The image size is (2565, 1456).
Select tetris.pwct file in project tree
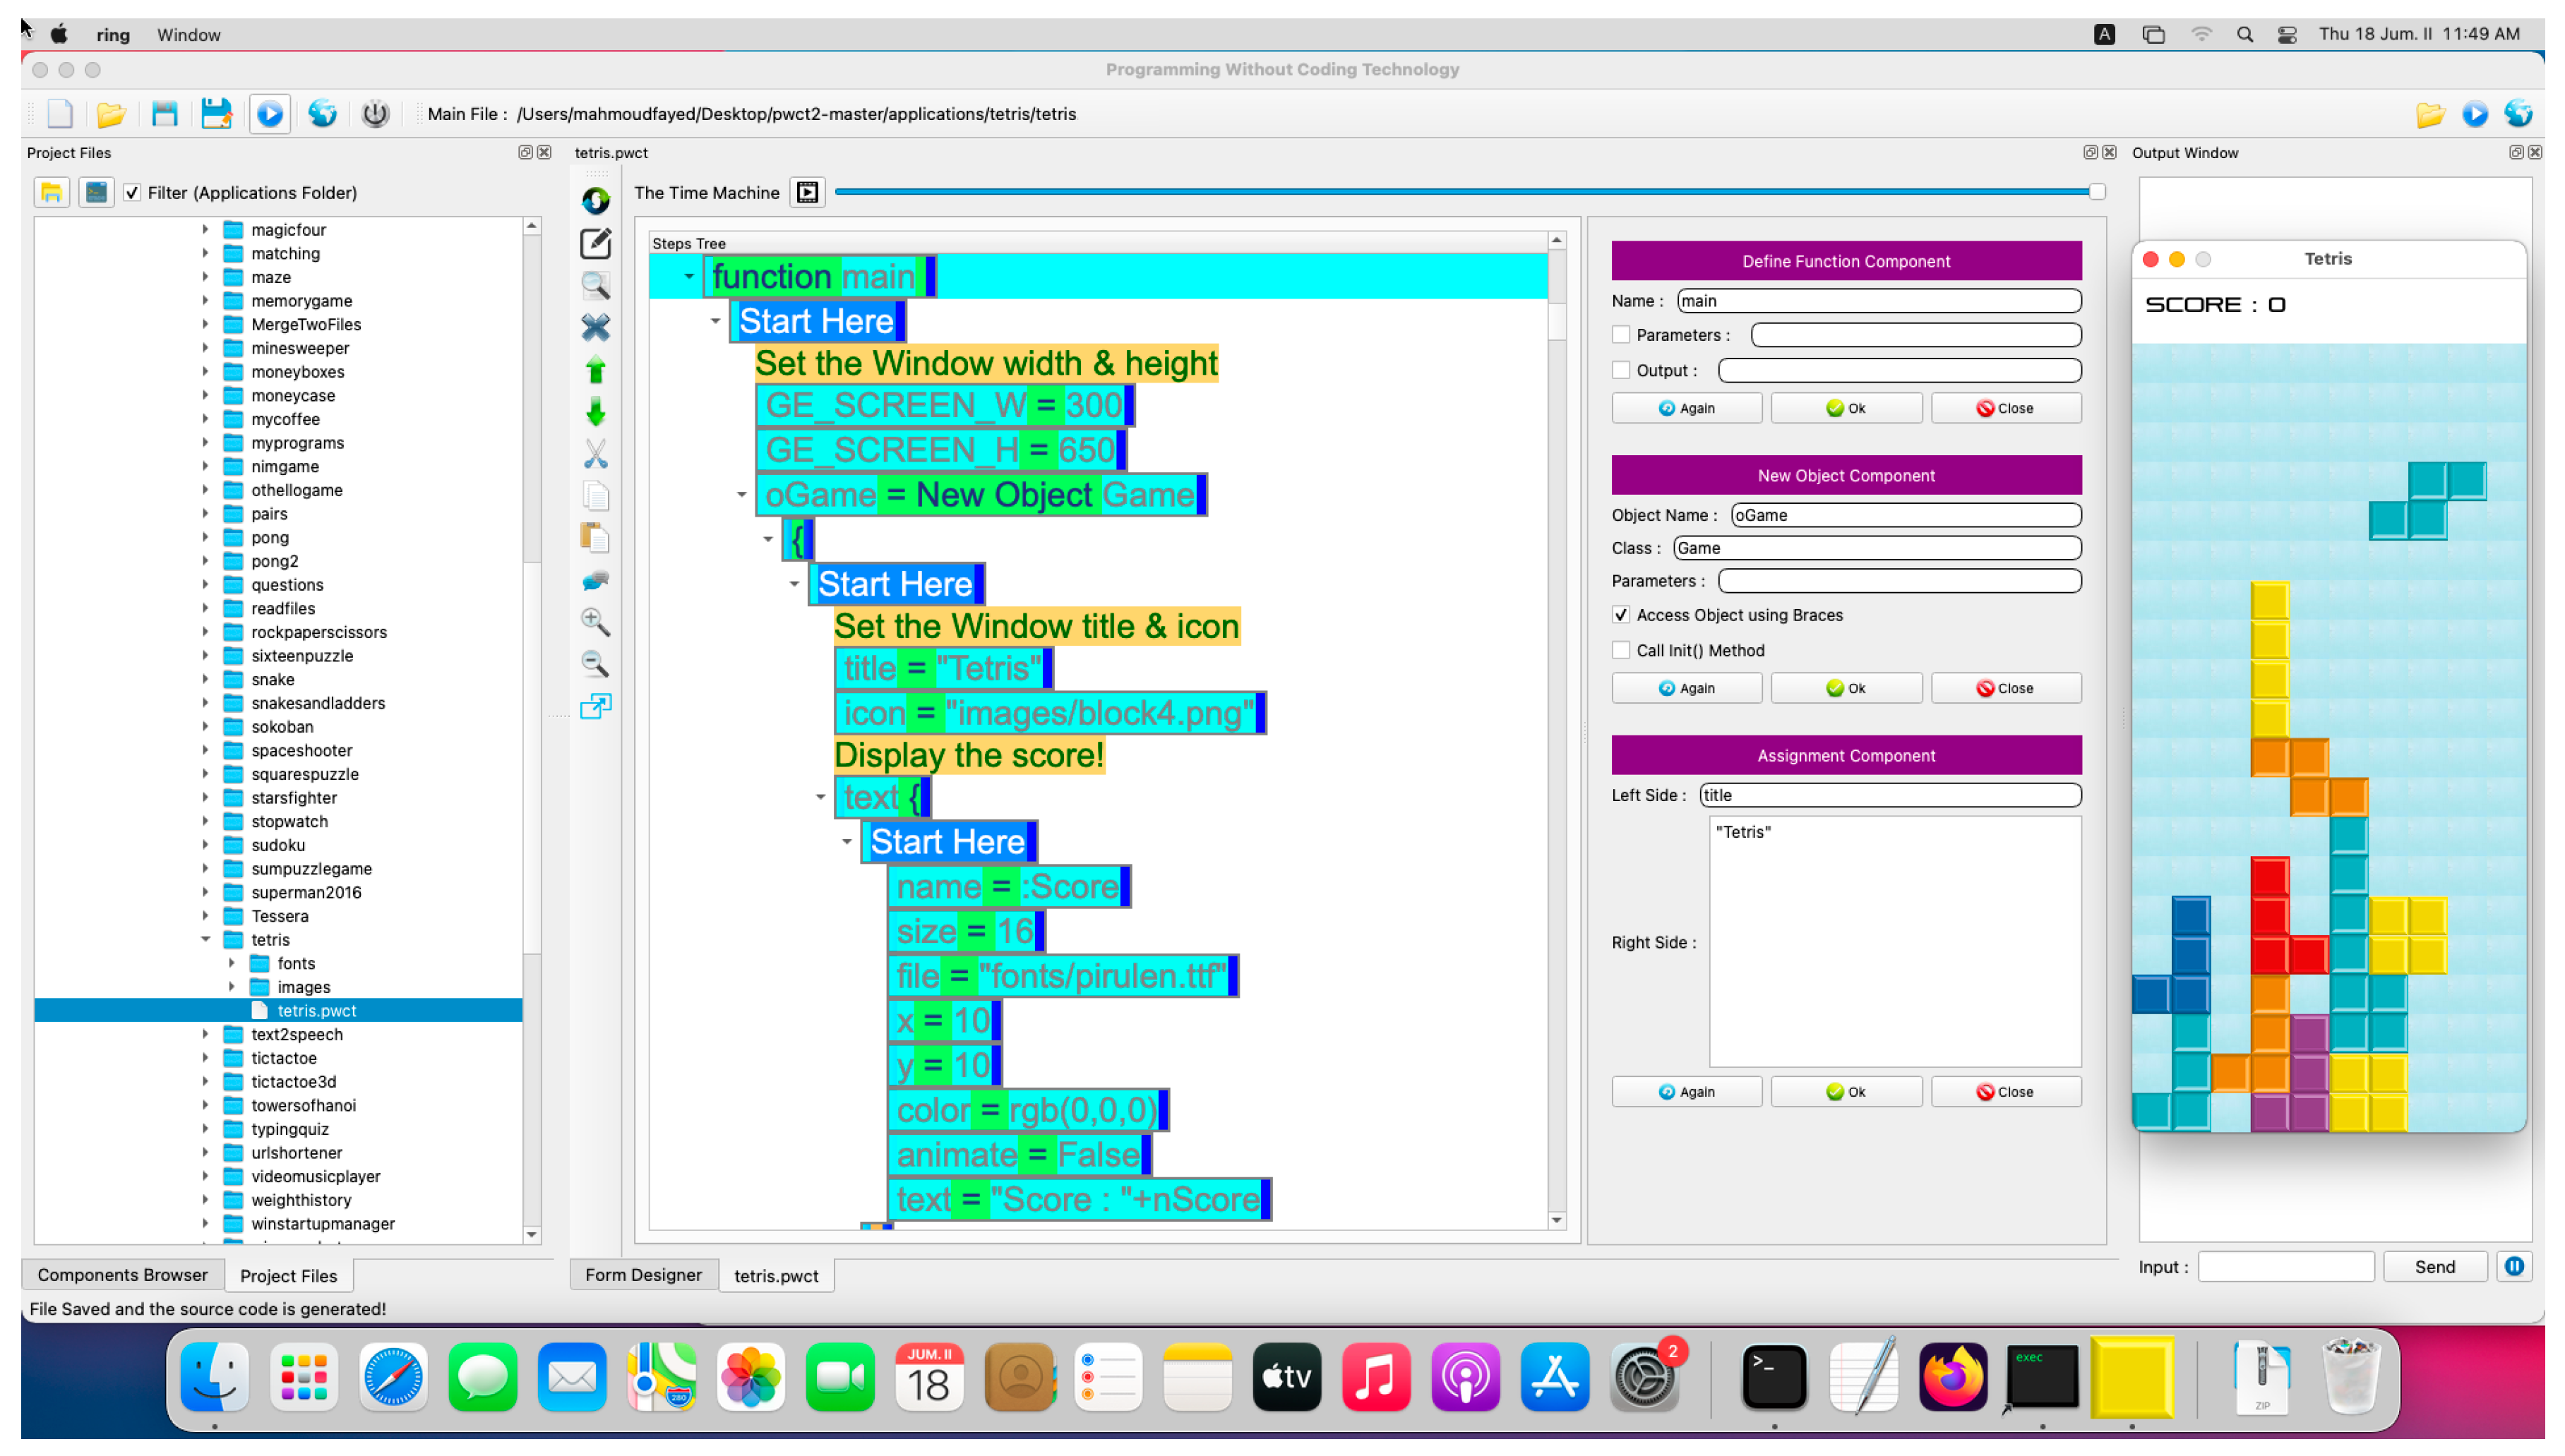click(x=316, y=1010)
